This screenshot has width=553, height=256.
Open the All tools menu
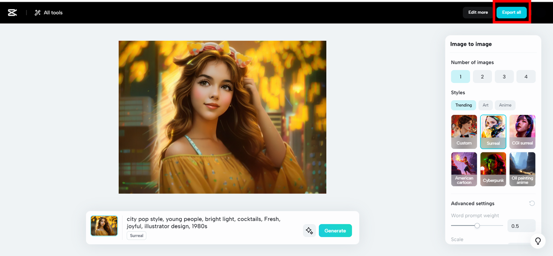tap(48, 13)
